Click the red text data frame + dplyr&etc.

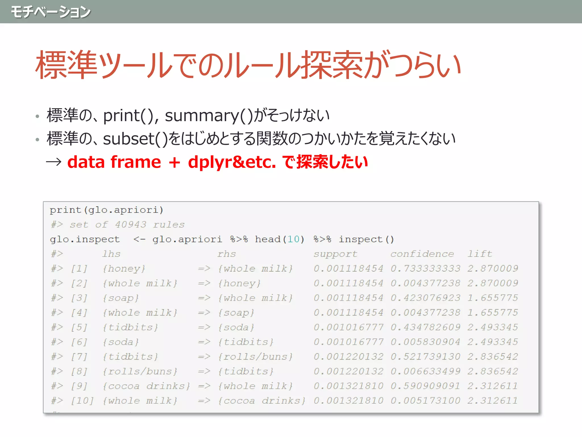172,162
